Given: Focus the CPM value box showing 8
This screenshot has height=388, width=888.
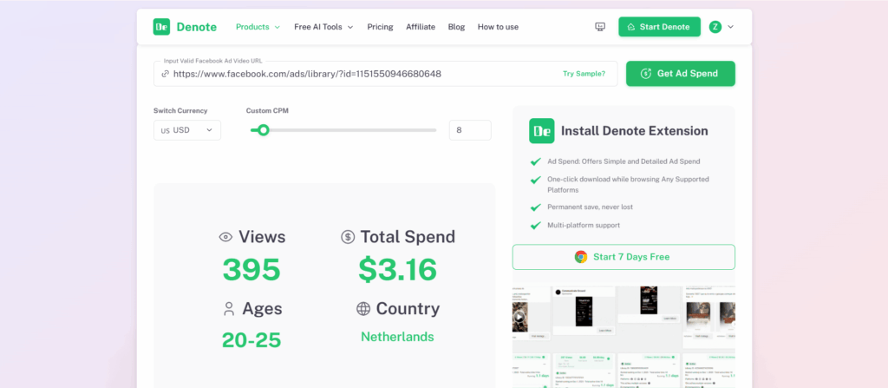Looking at the screenshot, I should pyautogui.click(x=470, y=130).
